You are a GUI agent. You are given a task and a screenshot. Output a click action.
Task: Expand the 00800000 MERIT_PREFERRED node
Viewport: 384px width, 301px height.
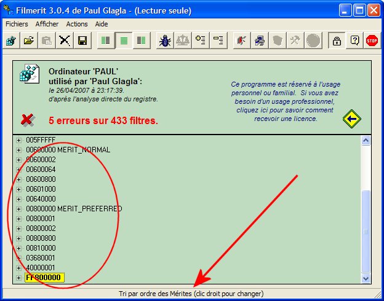18,209
